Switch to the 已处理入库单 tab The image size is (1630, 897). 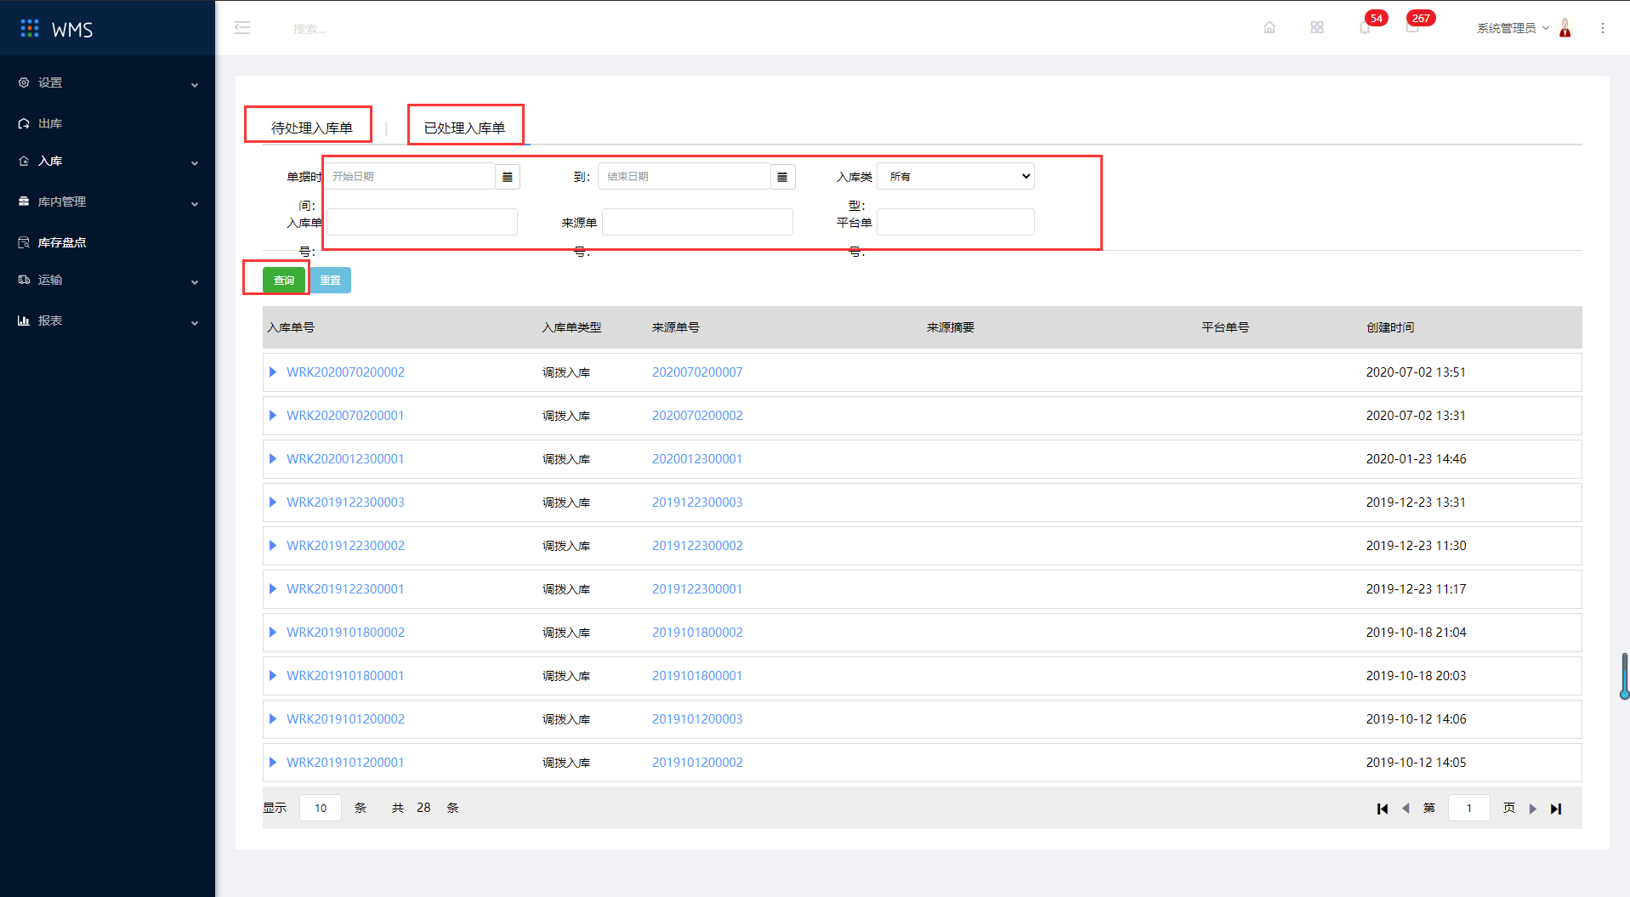click(x=464, y=128)
